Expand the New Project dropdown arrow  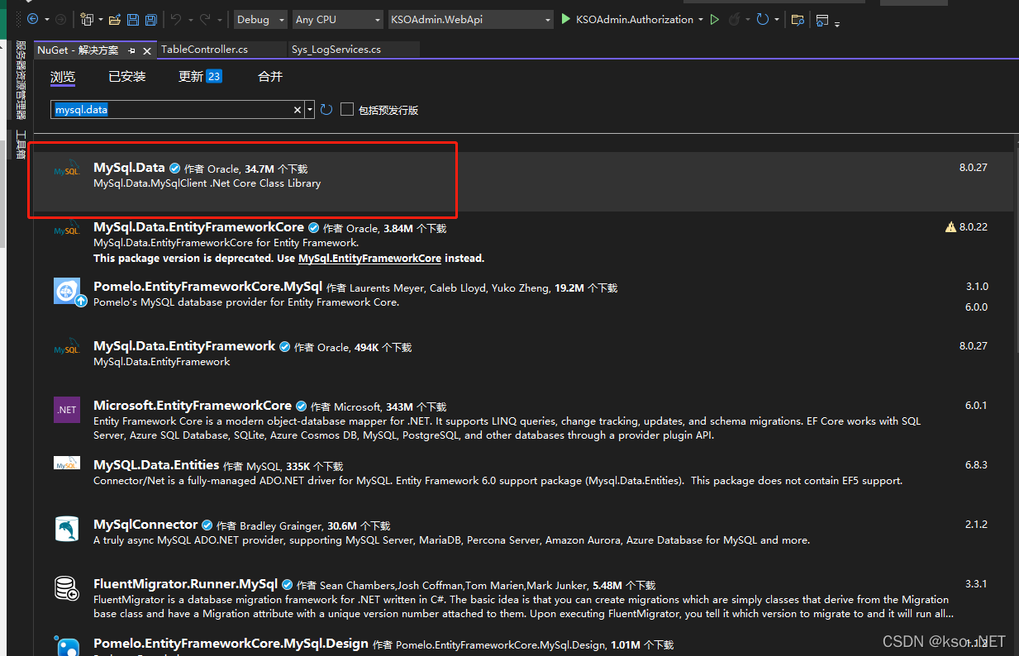101,20
